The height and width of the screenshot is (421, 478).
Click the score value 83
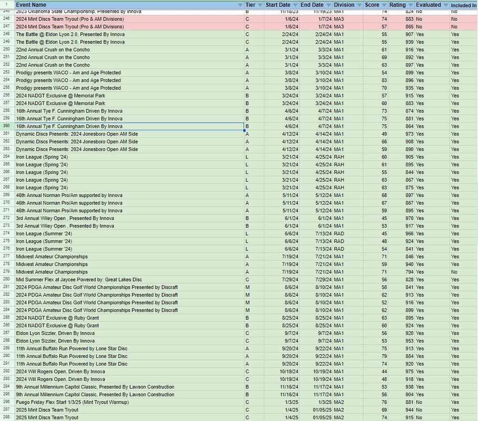(x=384, y=80)
